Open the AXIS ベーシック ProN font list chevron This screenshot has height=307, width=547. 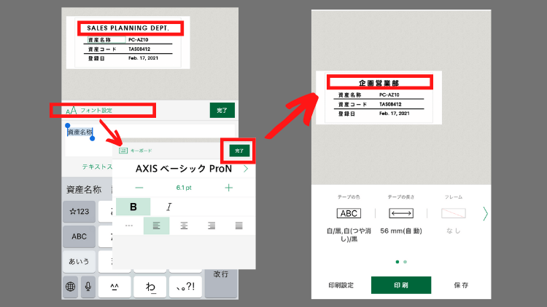[246, 169]
